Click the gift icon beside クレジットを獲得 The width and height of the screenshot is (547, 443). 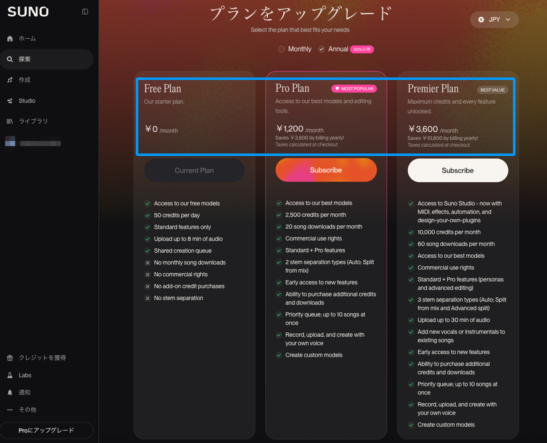(x=10, y=358)
